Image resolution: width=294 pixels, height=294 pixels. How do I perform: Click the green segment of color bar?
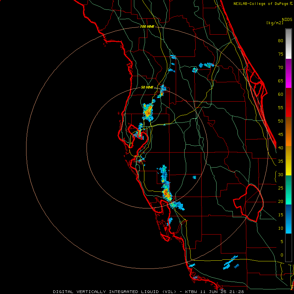pos(288,190)
